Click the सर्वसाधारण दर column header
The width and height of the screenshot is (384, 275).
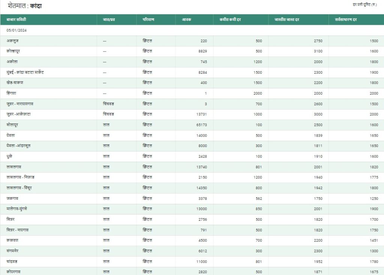[346, 19]
